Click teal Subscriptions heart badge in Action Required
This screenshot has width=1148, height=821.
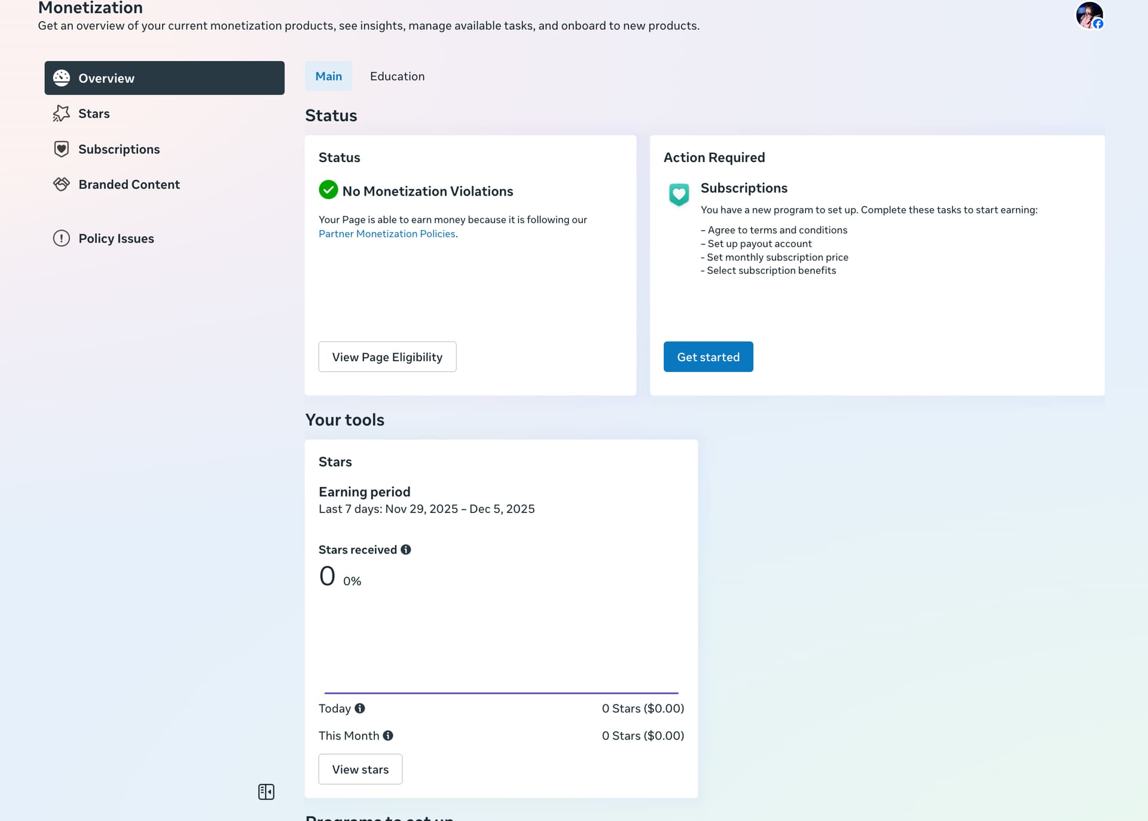(x=679, y=194)
